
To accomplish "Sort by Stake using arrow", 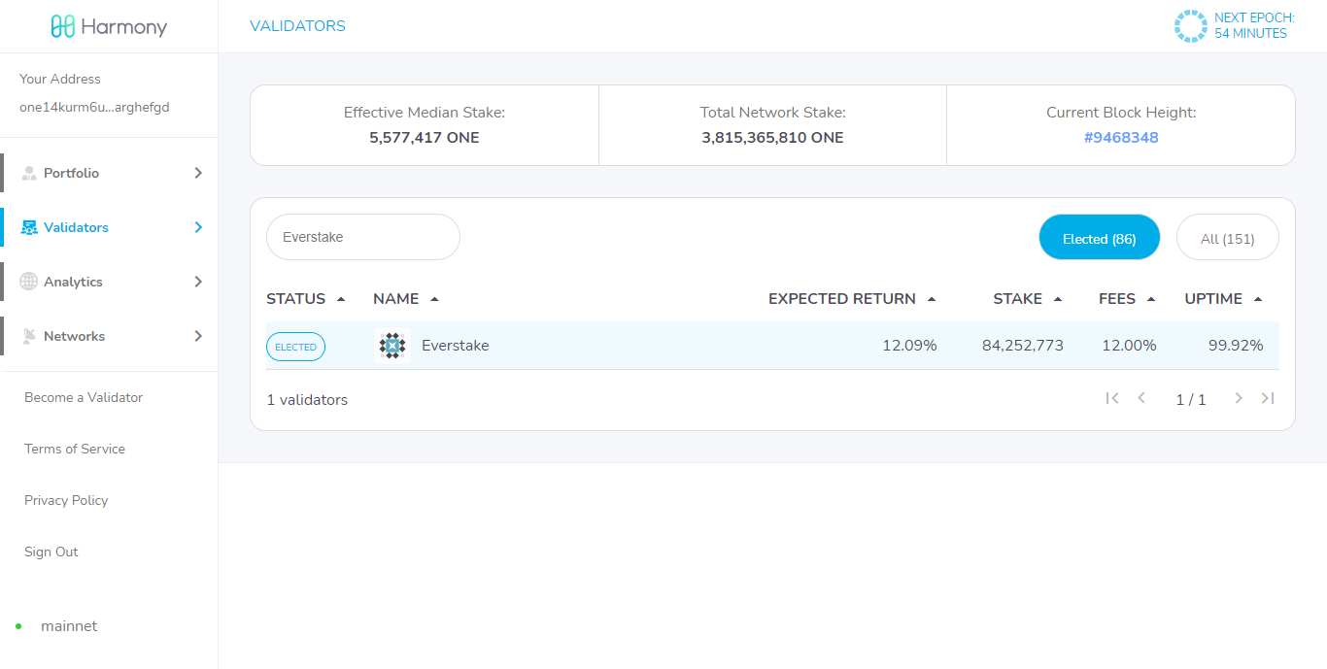I will pos(1058,299).
